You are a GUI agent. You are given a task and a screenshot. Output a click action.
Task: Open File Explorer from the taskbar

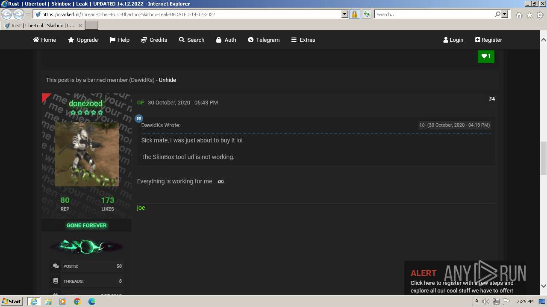(48, 301)
